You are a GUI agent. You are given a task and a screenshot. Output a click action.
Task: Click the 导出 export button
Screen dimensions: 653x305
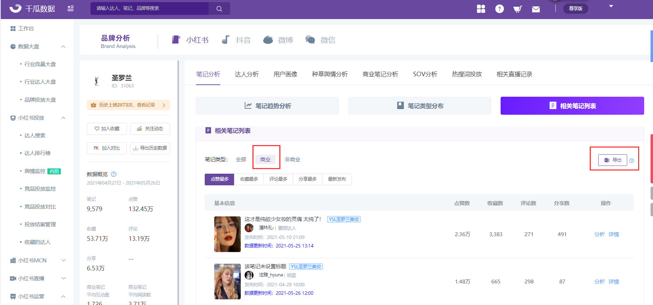pos(613,160)
